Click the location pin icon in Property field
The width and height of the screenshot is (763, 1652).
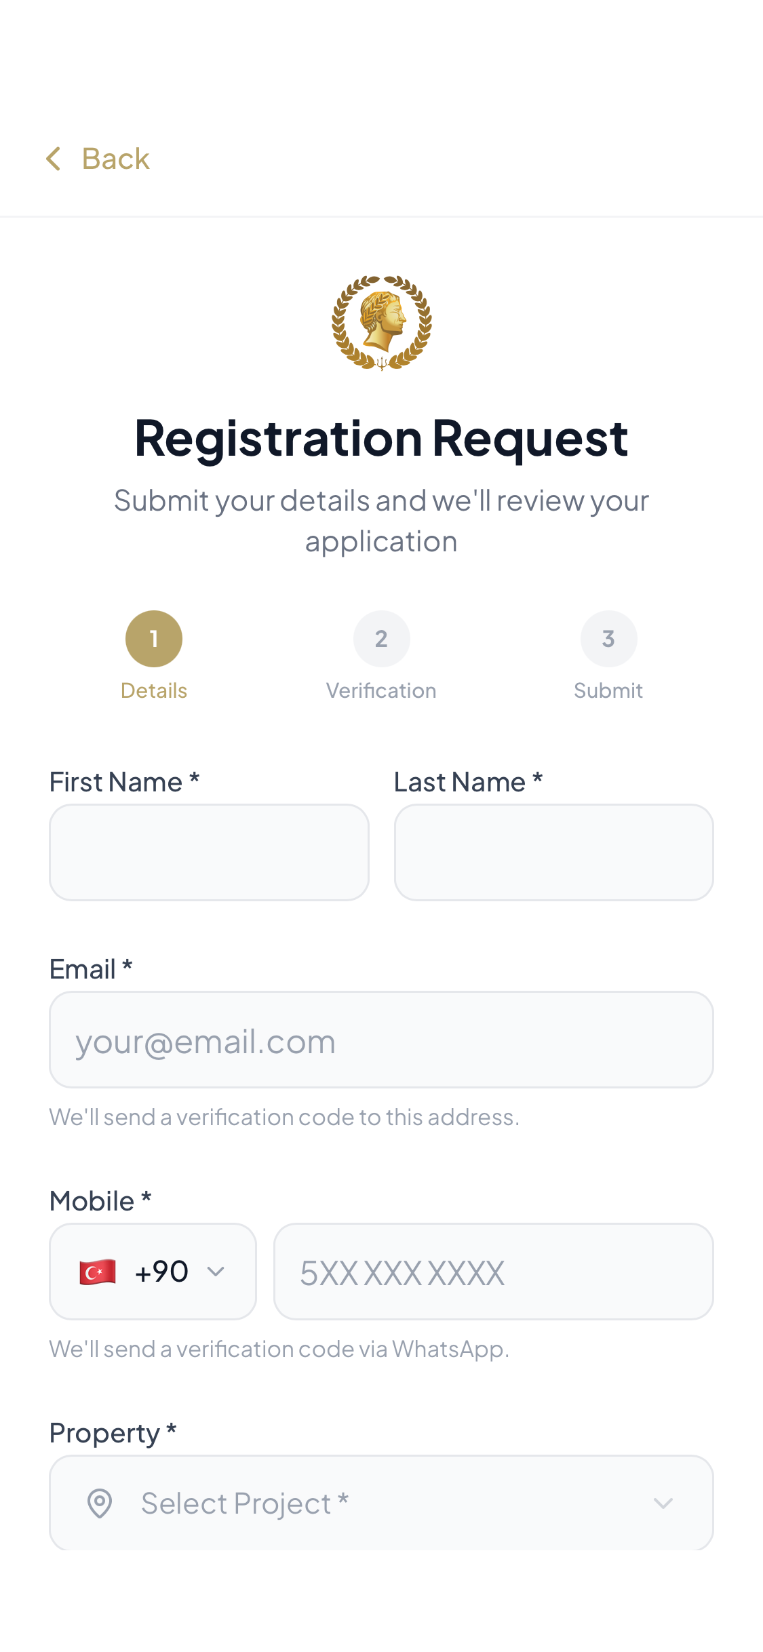[x=100, y=1503]
